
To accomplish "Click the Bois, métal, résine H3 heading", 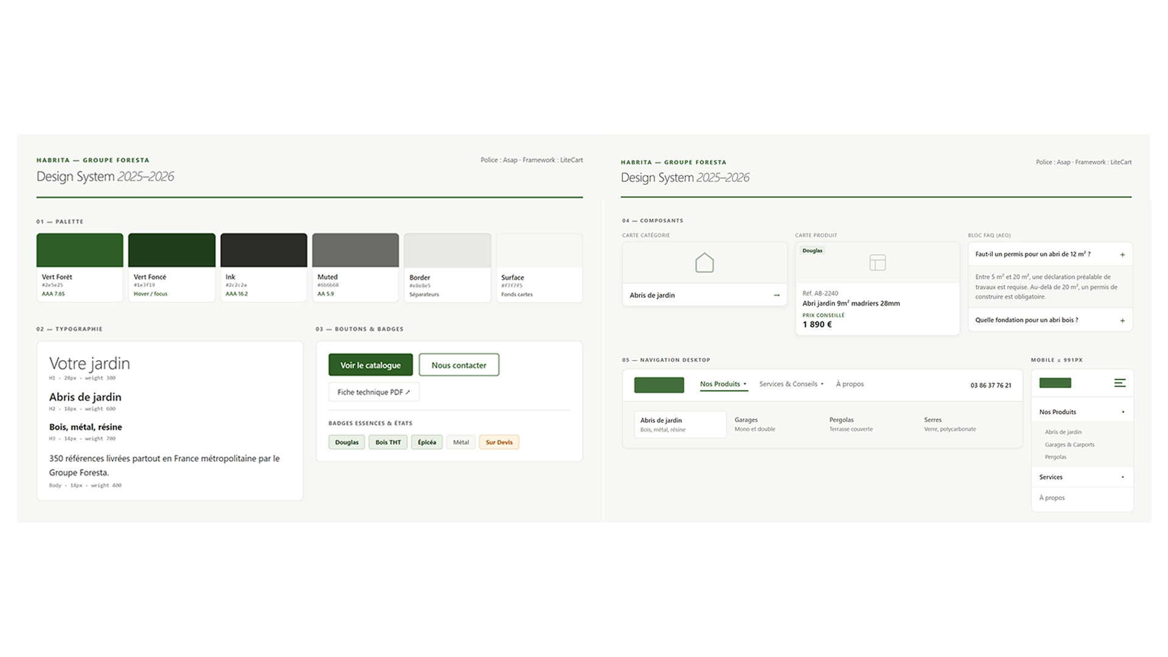I will click(x=86, y=427).
